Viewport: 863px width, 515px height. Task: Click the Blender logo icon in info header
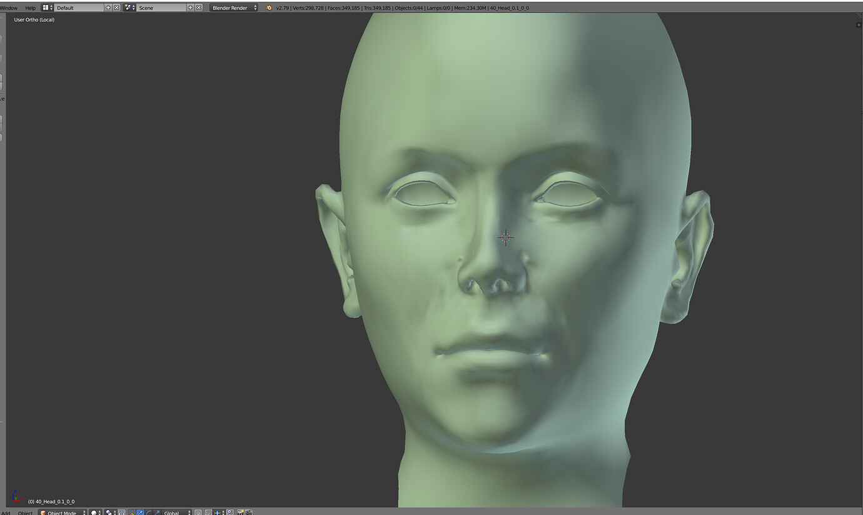269,7
